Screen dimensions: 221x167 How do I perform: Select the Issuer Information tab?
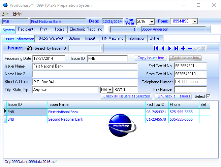click(x=19, y=39)
